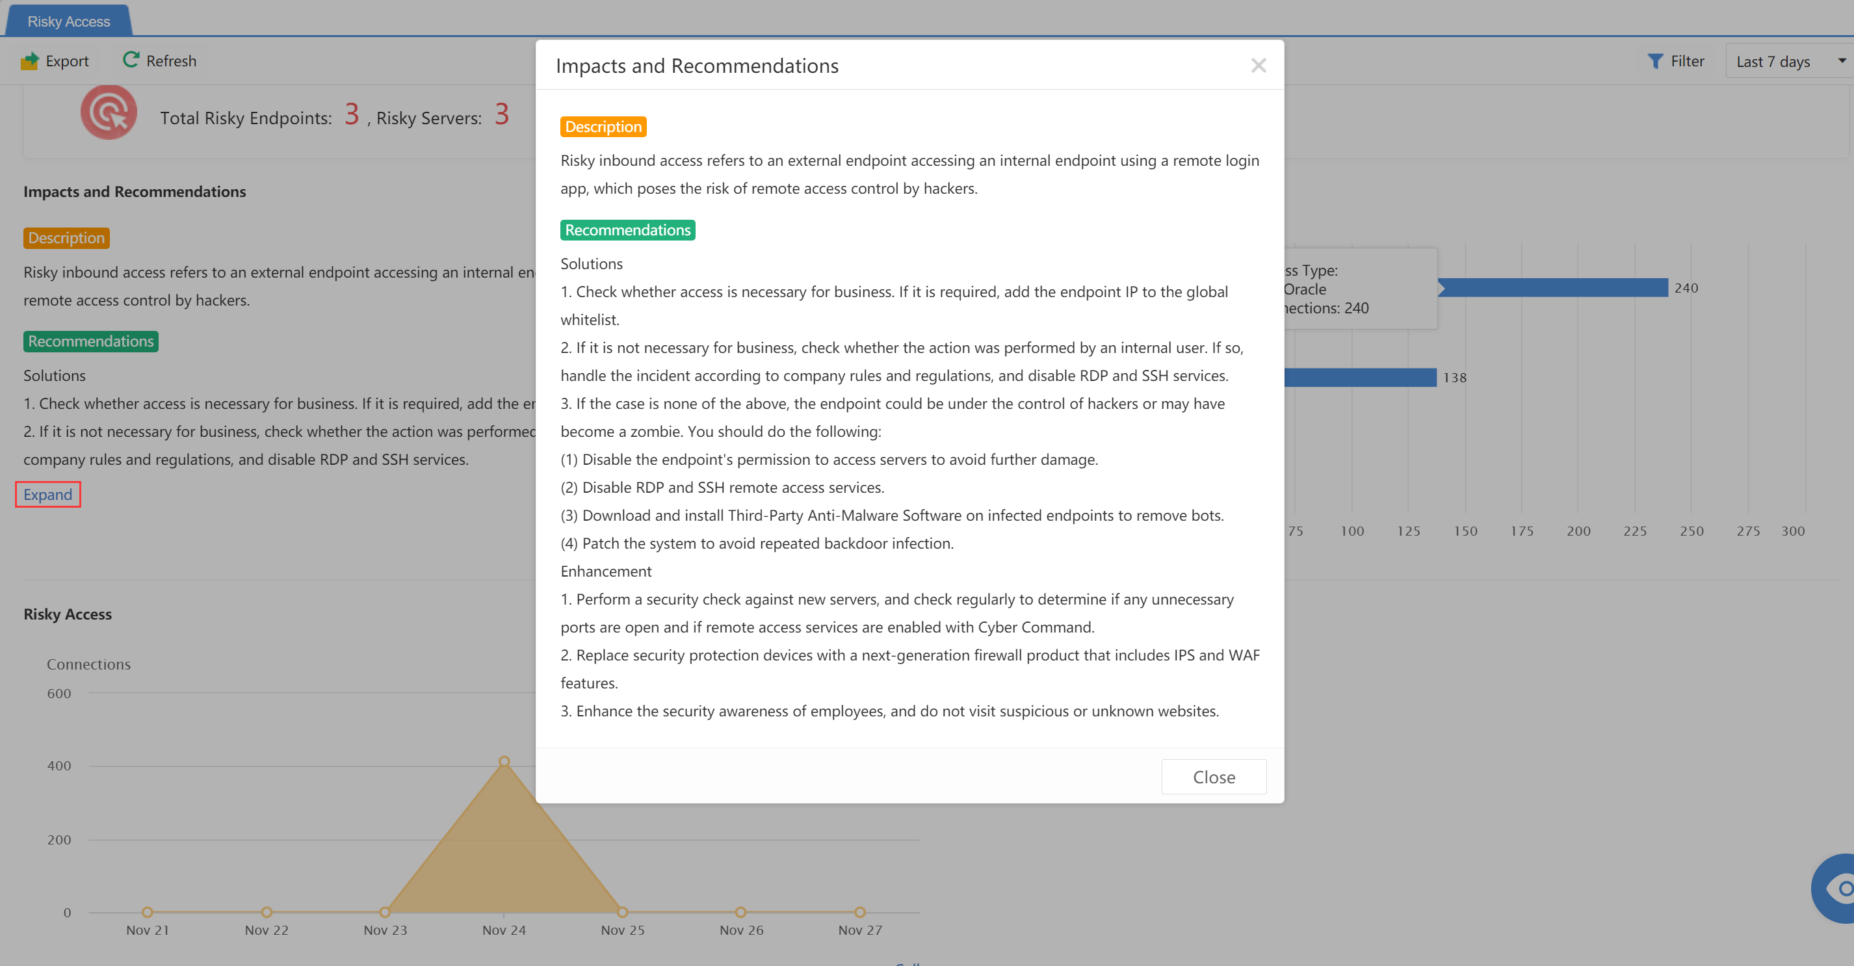Image resolution: width=1854 pixels, height=966 pixels.
Task: Click green Recommendations tag in dialog
Action: (x=627, y=229)
